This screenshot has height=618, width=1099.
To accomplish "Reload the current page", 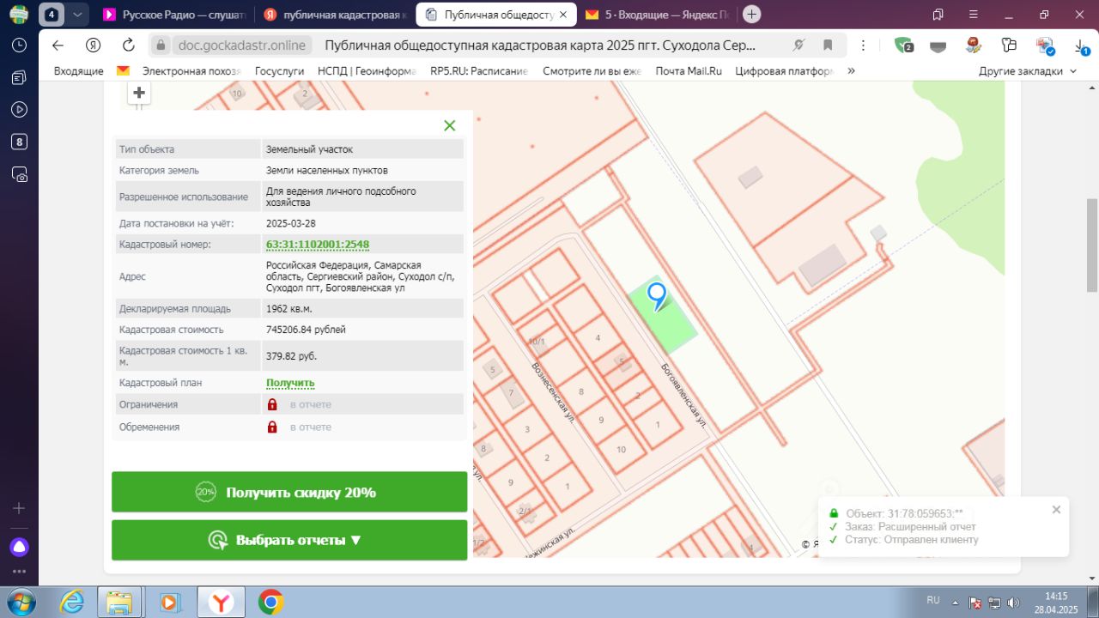I will coord(129,45).
